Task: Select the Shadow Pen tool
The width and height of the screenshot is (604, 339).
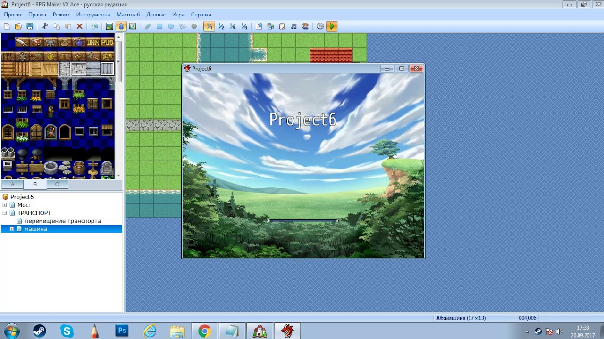Action: coord(194,26)
